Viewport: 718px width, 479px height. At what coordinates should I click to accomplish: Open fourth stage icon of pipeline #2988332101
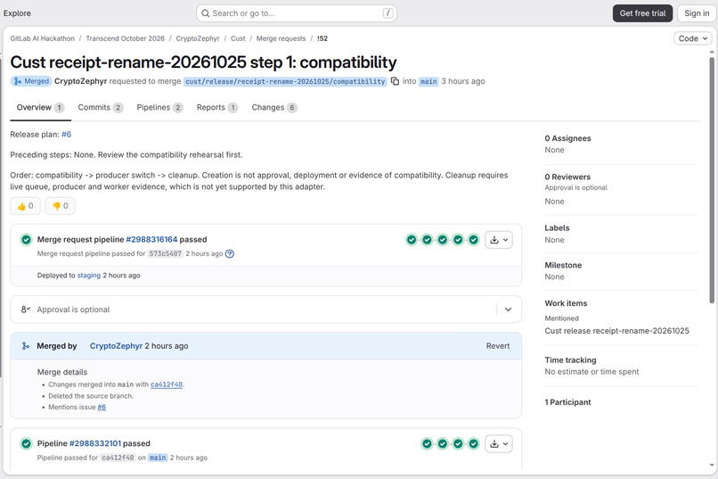pos(474,443)
